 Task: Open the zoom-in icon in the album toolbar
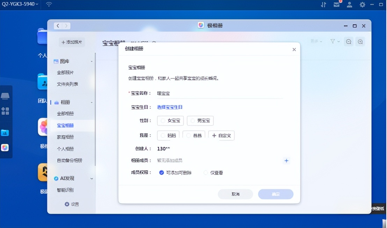(x=360, y=41)
